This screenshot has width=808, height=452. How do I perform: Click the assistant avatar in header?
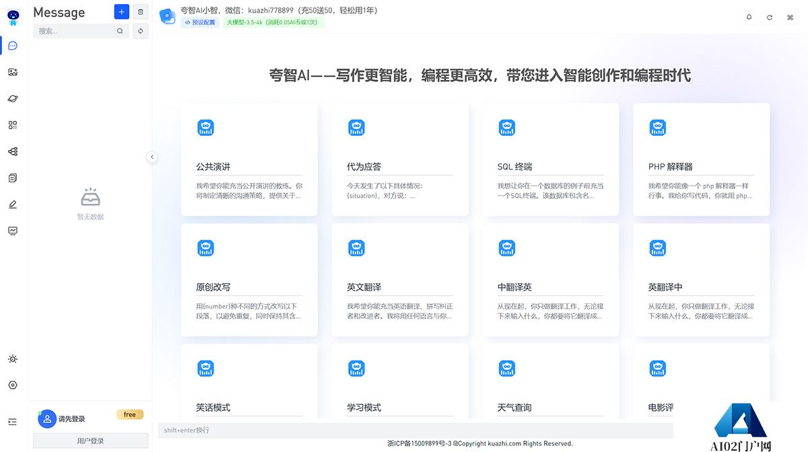[168, 17]
